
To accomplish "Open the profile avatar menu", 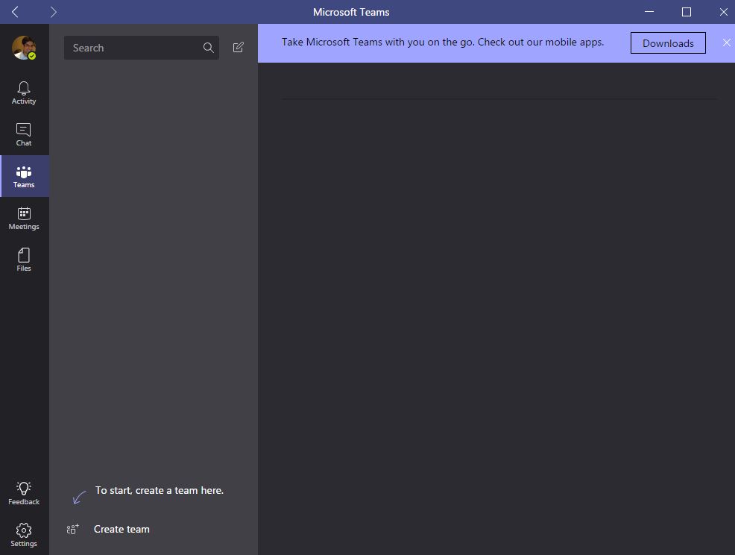I will [24, 48].
